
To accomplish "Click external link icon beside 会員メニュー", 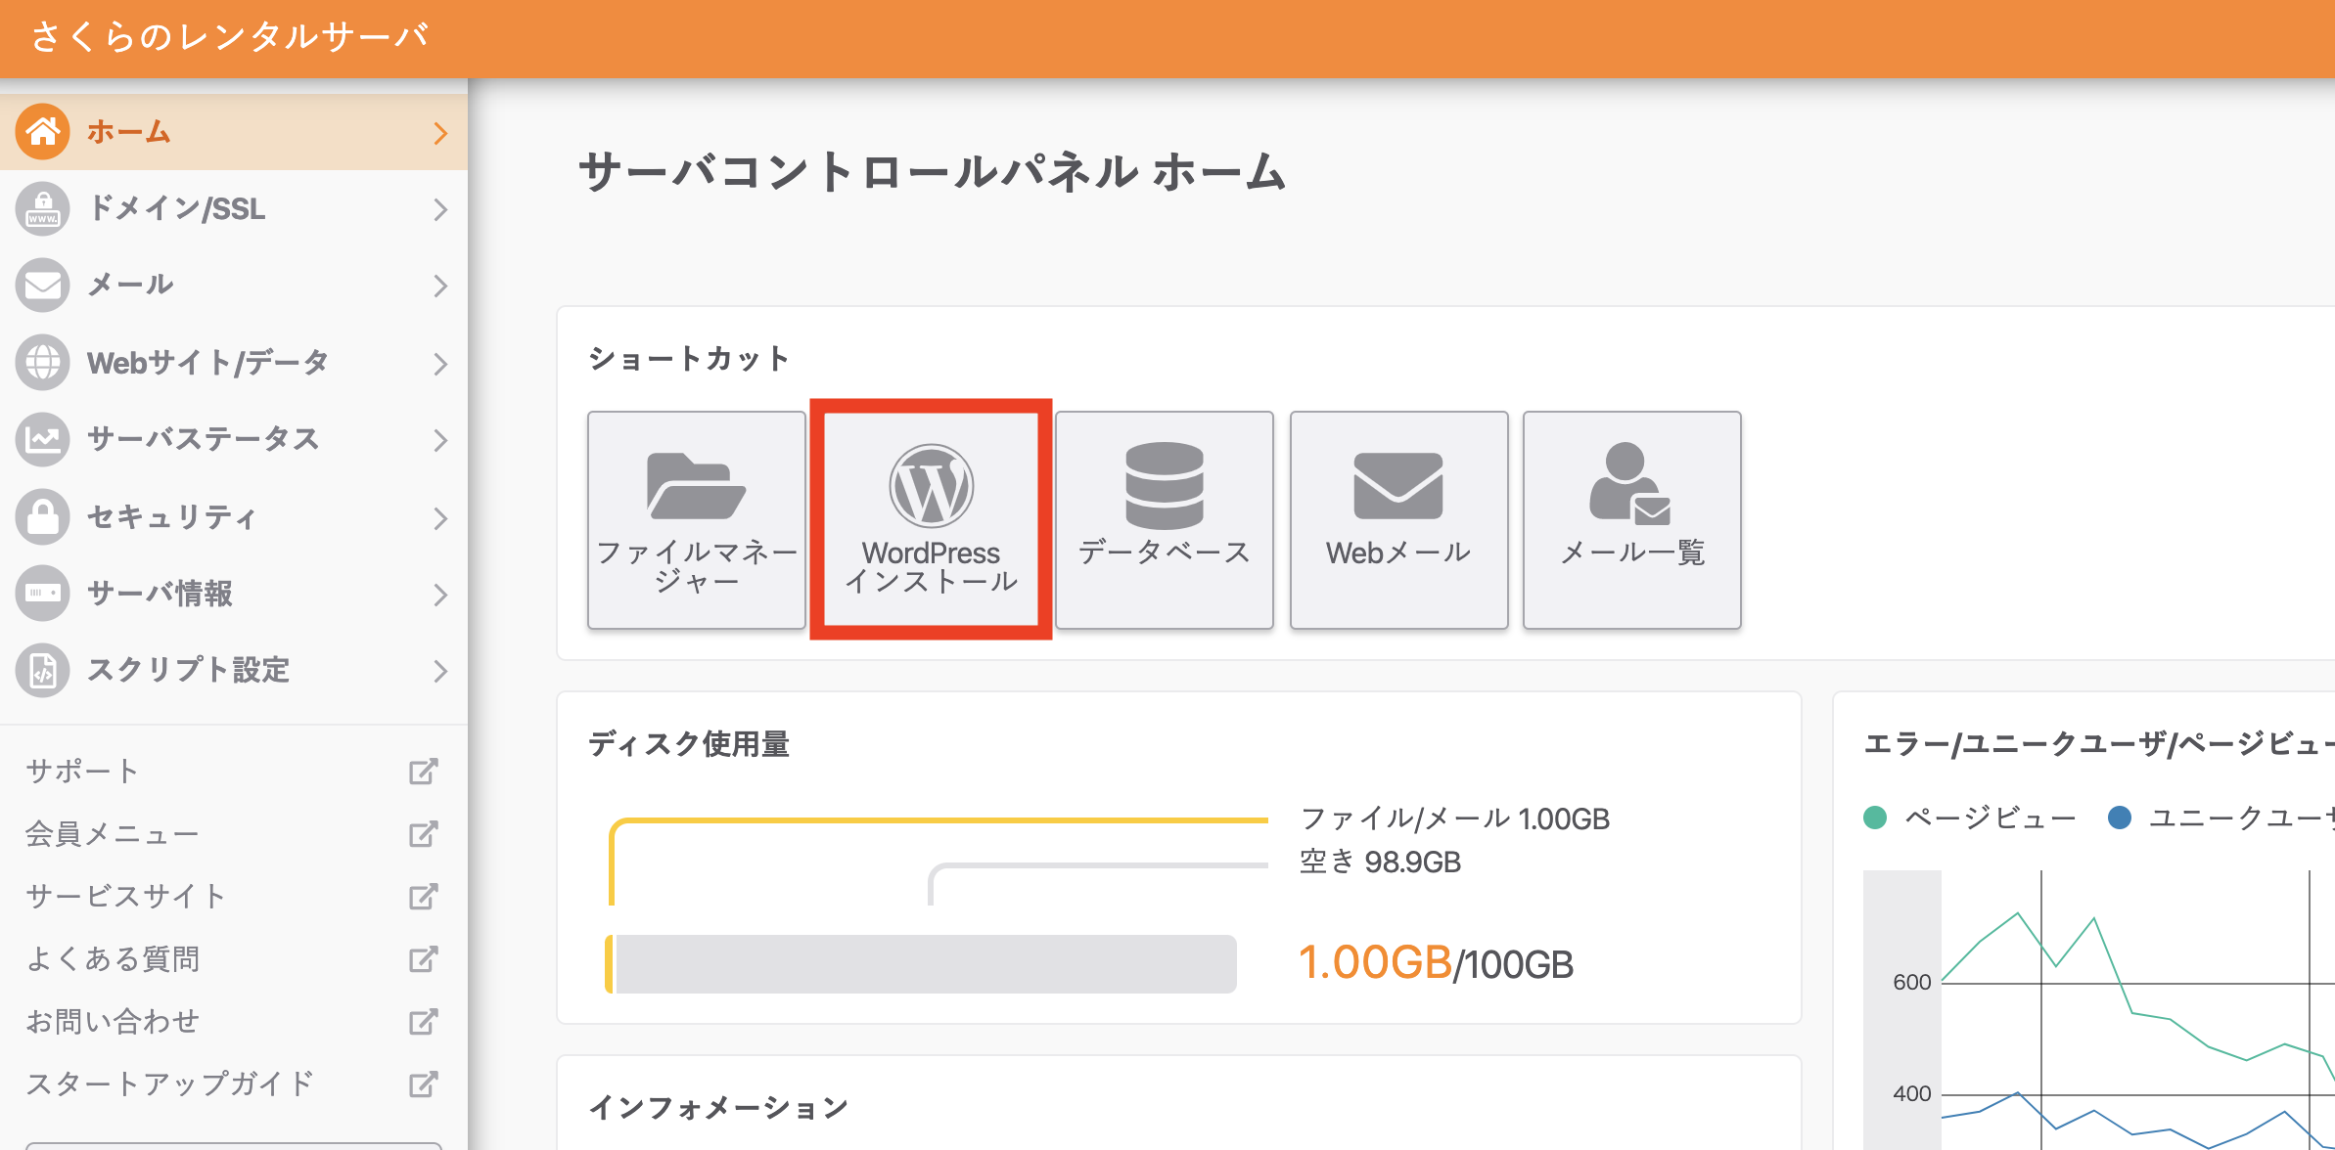I will click(423, 834).
